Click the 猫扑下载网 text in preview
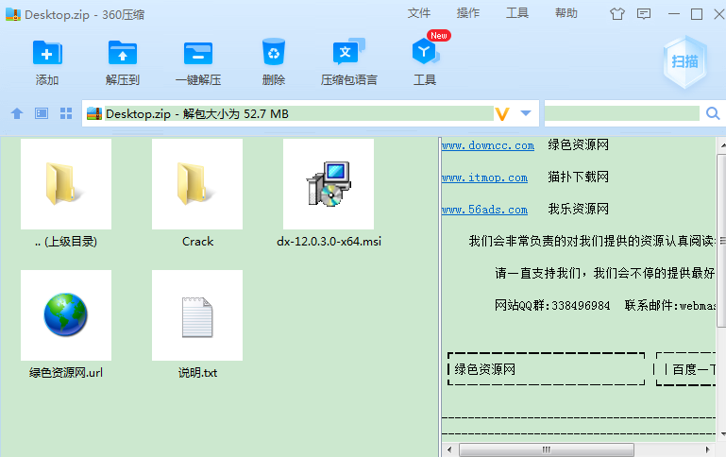This screenshot has height=457, width=726. tap(579, 177)
